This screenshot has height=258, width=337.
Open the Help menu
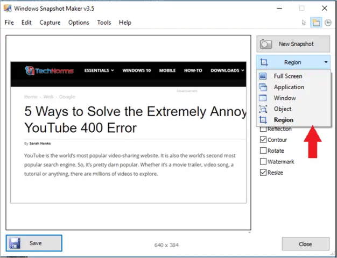coord(125,23)
